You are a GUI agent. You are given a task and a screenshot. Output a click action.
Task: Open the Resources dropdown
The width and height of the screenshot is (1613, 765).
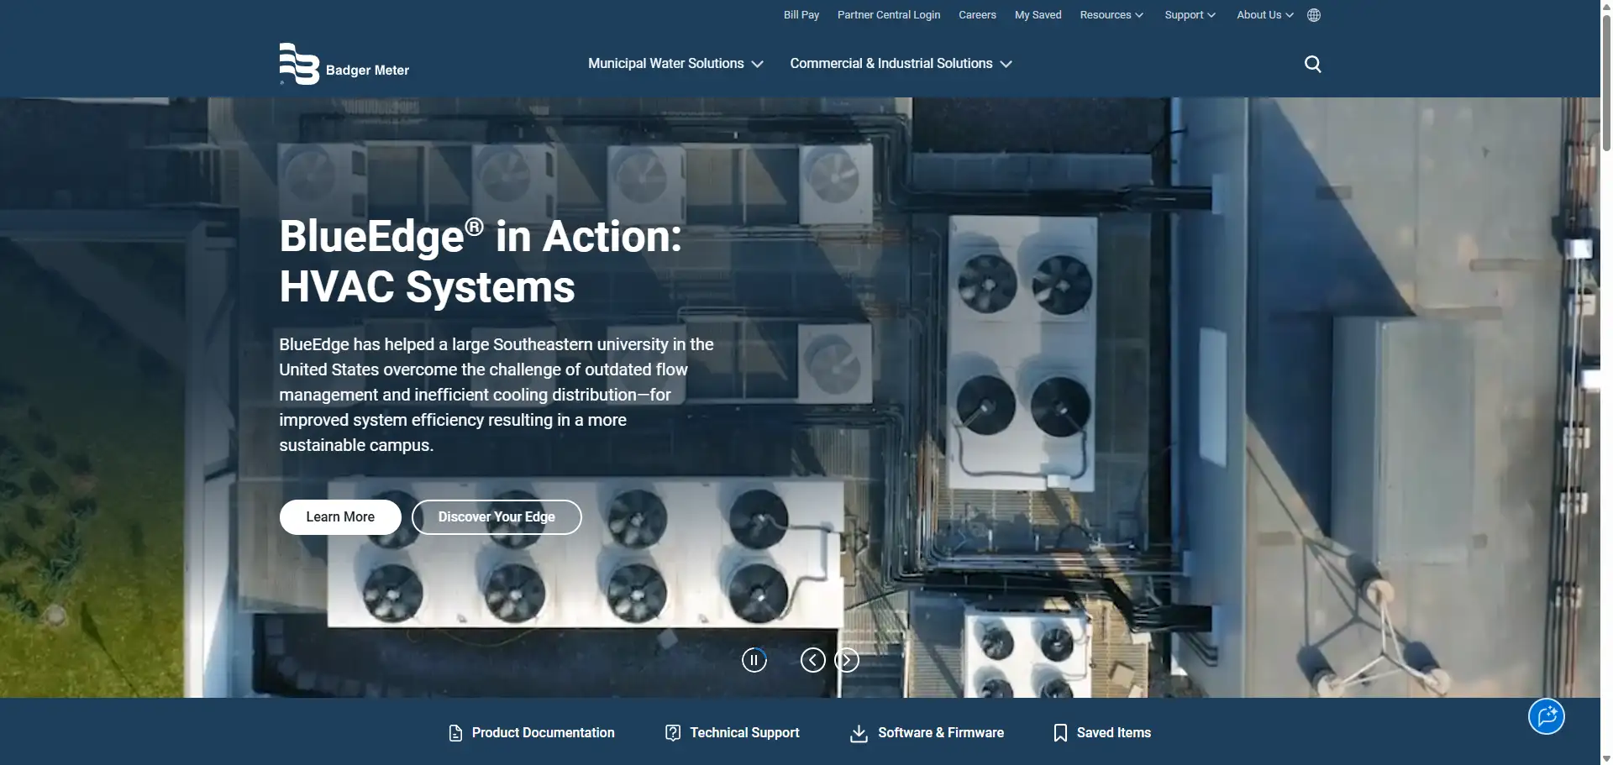click(x=1111, y=15)
